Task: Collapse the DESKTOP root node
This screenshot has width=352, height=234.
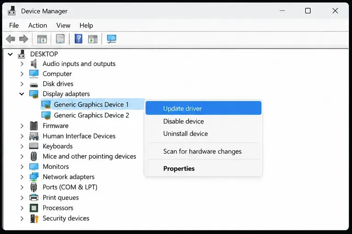Action: coord(10,54)
